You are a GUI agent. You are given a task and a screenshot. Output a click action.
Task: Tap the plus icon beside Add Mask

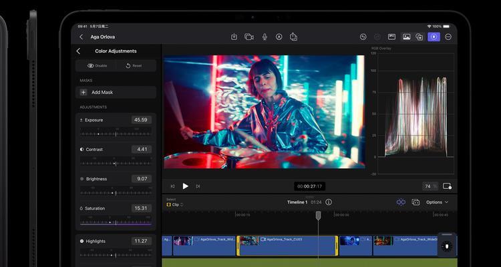pyautogui.click(x=83, y=92)
